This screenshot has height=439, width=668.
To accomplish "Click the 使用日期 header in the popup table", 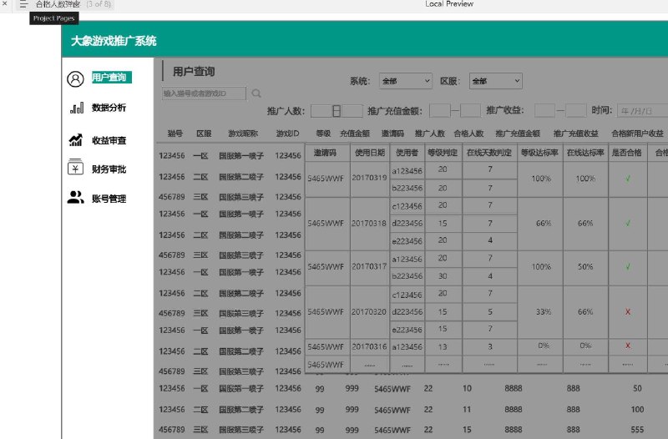I will 370,153.
